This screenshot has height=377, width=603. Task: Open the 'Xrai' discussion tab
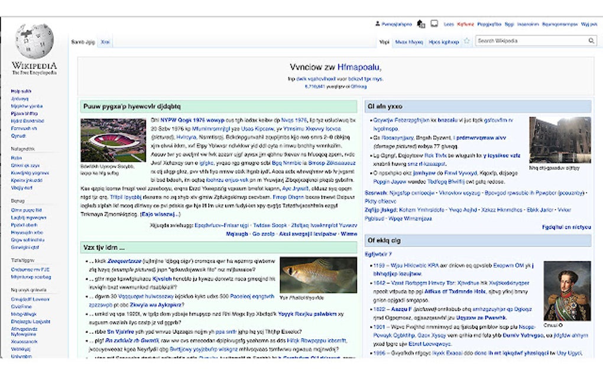click(106, 42)
